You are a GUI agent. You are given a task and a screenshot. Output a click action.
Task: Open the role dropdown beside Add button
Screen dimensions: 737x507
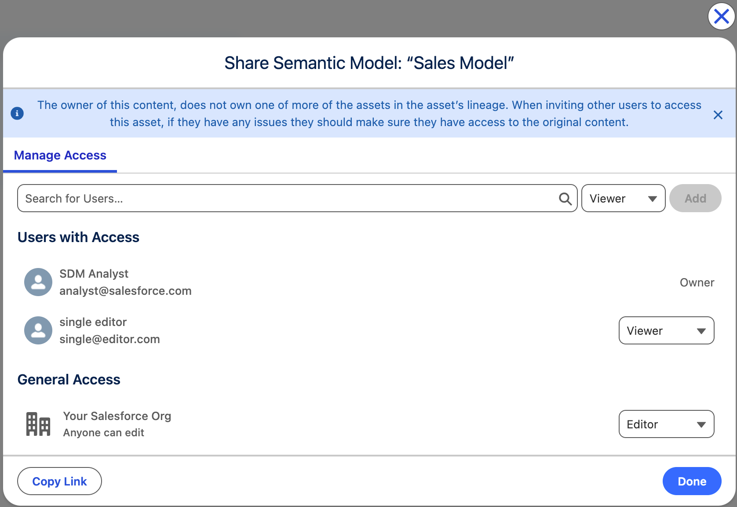coord(623,199)
